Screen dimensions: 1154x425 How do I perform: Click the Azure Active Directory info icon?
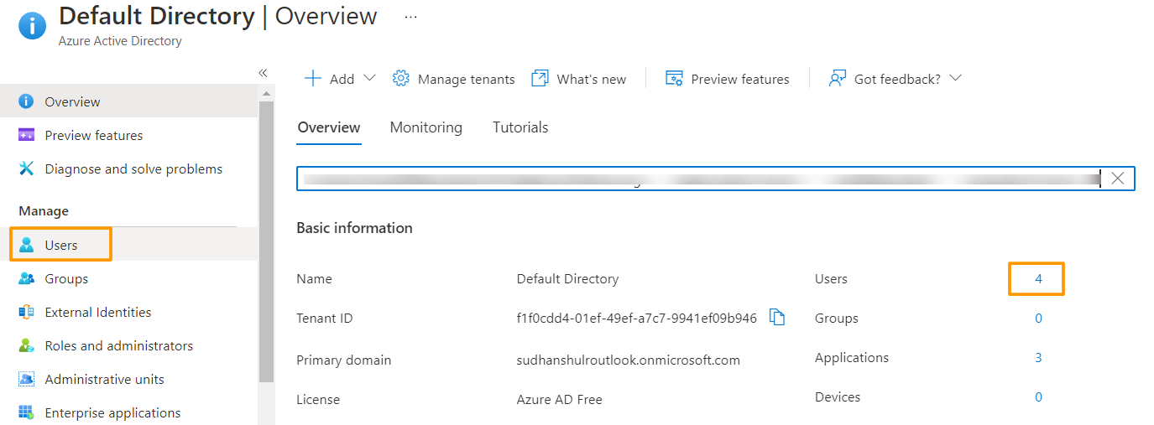point(33,25)
